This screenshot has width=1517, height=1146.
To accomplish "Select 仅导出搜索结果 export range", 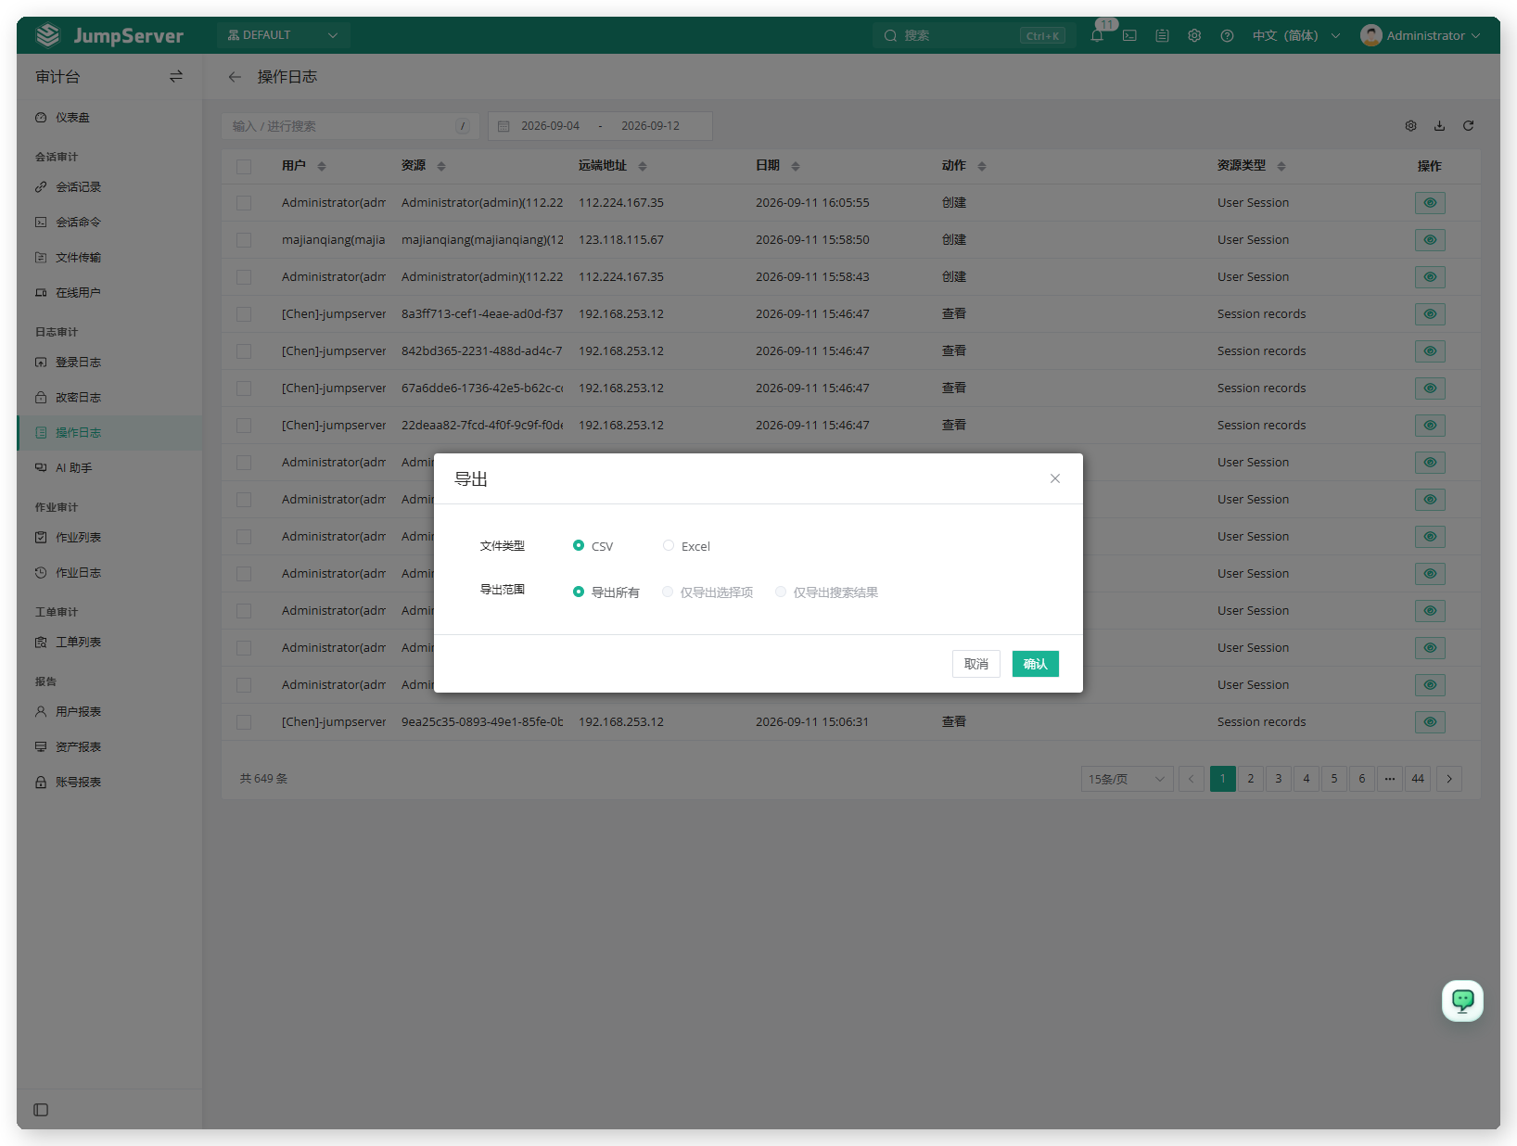I will pyautogui.click(x=781, y=592).
